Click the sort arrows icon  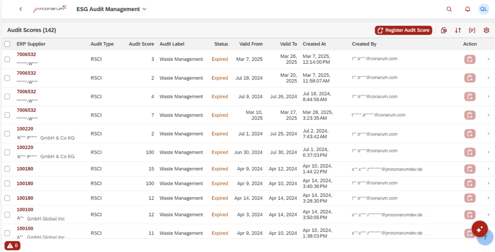tap(458, 30)
